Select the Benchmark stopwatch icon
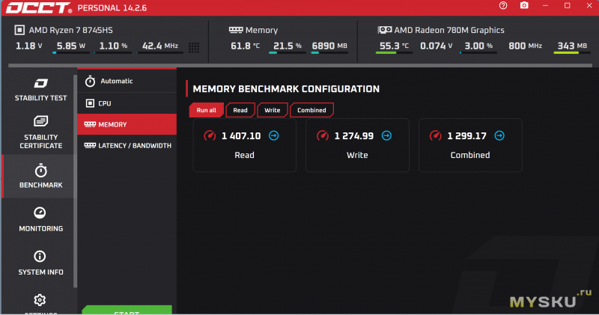Image resolution: width=599 pixels, height=315 pixels. click(41, 171)
